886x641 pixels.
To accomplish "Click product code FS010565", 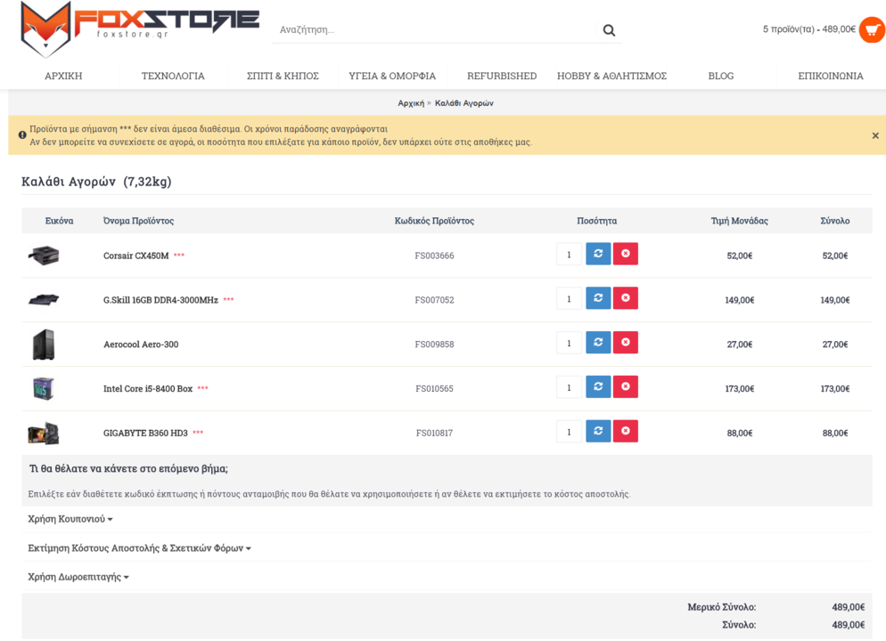I will click(x=434, y=389).
